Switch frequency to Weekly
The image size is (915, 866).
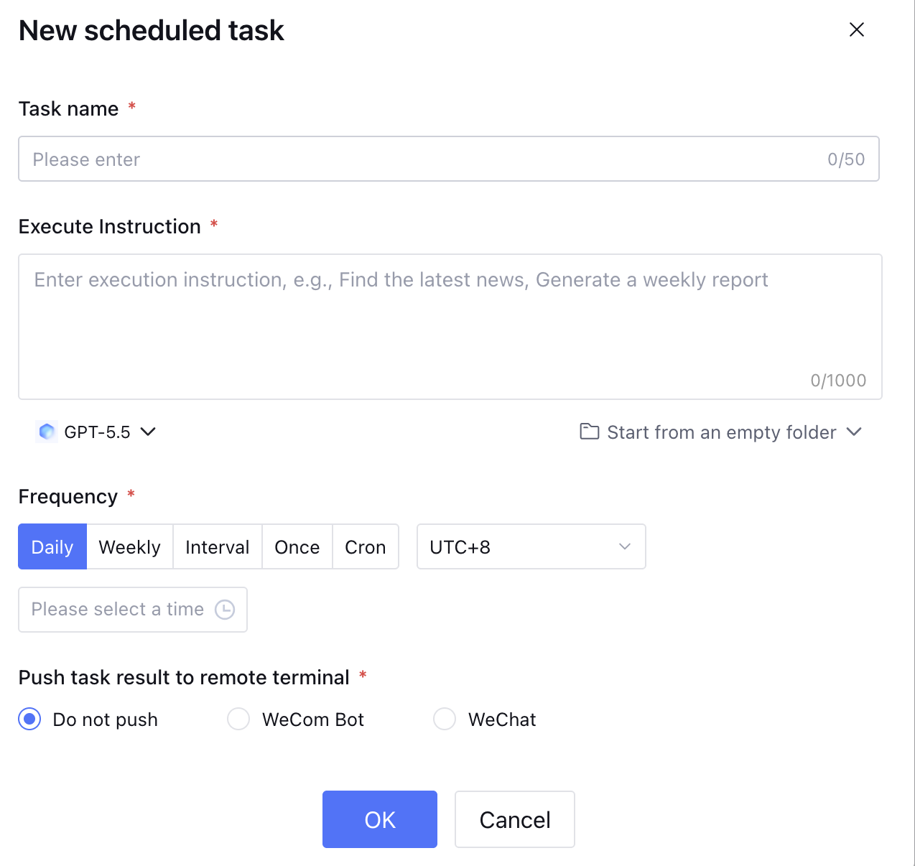pos(130,546)
